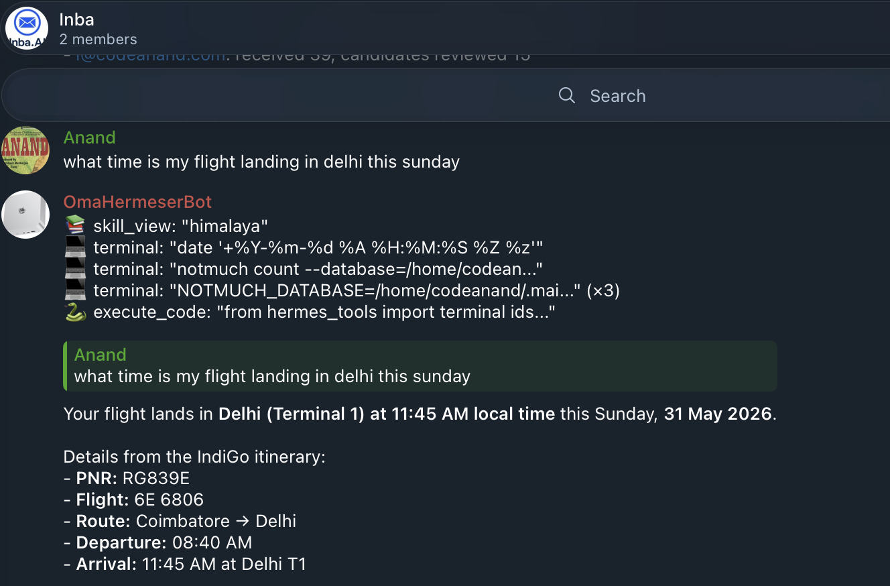Open the Inba group avatar icon
Image resolution: width=890 pixels, height=586 pixels.
27,28
